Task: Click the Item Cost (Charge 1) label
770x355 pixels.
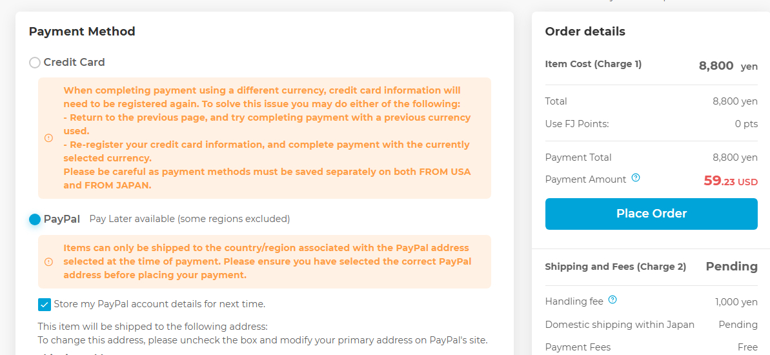Action: pos(593,64)
